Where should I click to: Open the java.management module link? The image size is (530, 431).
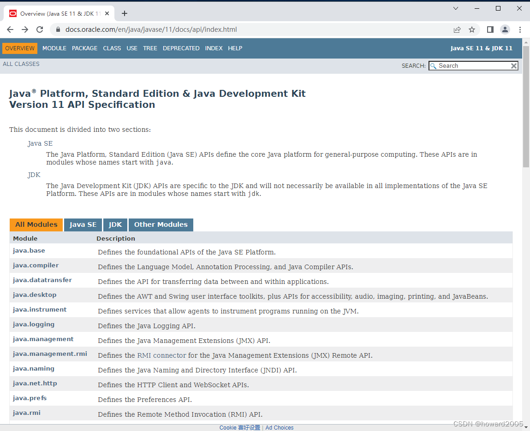(43, 339)
